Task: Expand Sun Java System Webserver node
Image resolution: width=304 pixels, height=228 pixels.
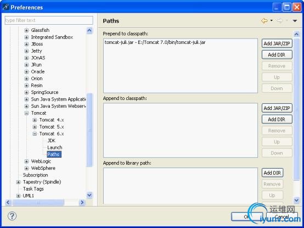Action: pyautogui.click(x=26, y=106)
